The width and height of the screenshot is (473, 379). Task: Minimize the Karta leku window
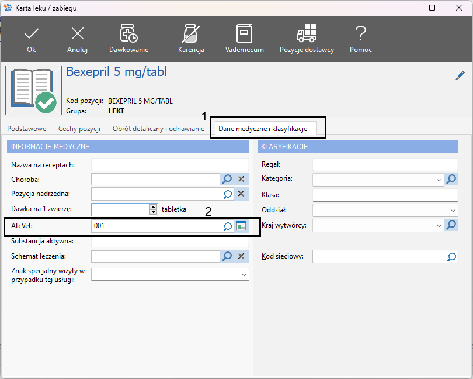[x=406, y=8]
